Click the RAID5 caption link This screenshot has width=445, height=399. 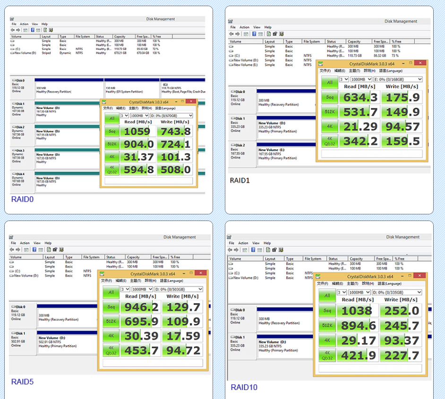(x=22, y=382)
